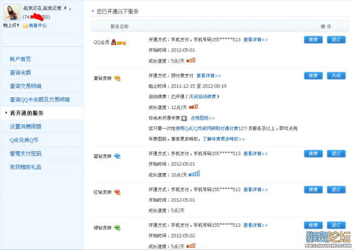Open 设置消费限额 in sidebar
This screenshot has width=354, height=250.
25,126
